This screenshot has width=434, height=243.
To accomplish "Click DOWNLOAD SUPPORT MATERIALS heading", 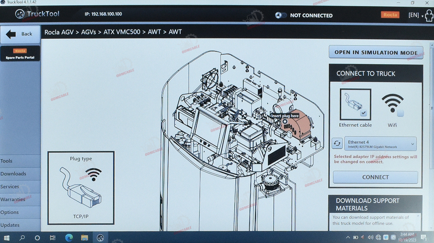I will tap(368, 205).
